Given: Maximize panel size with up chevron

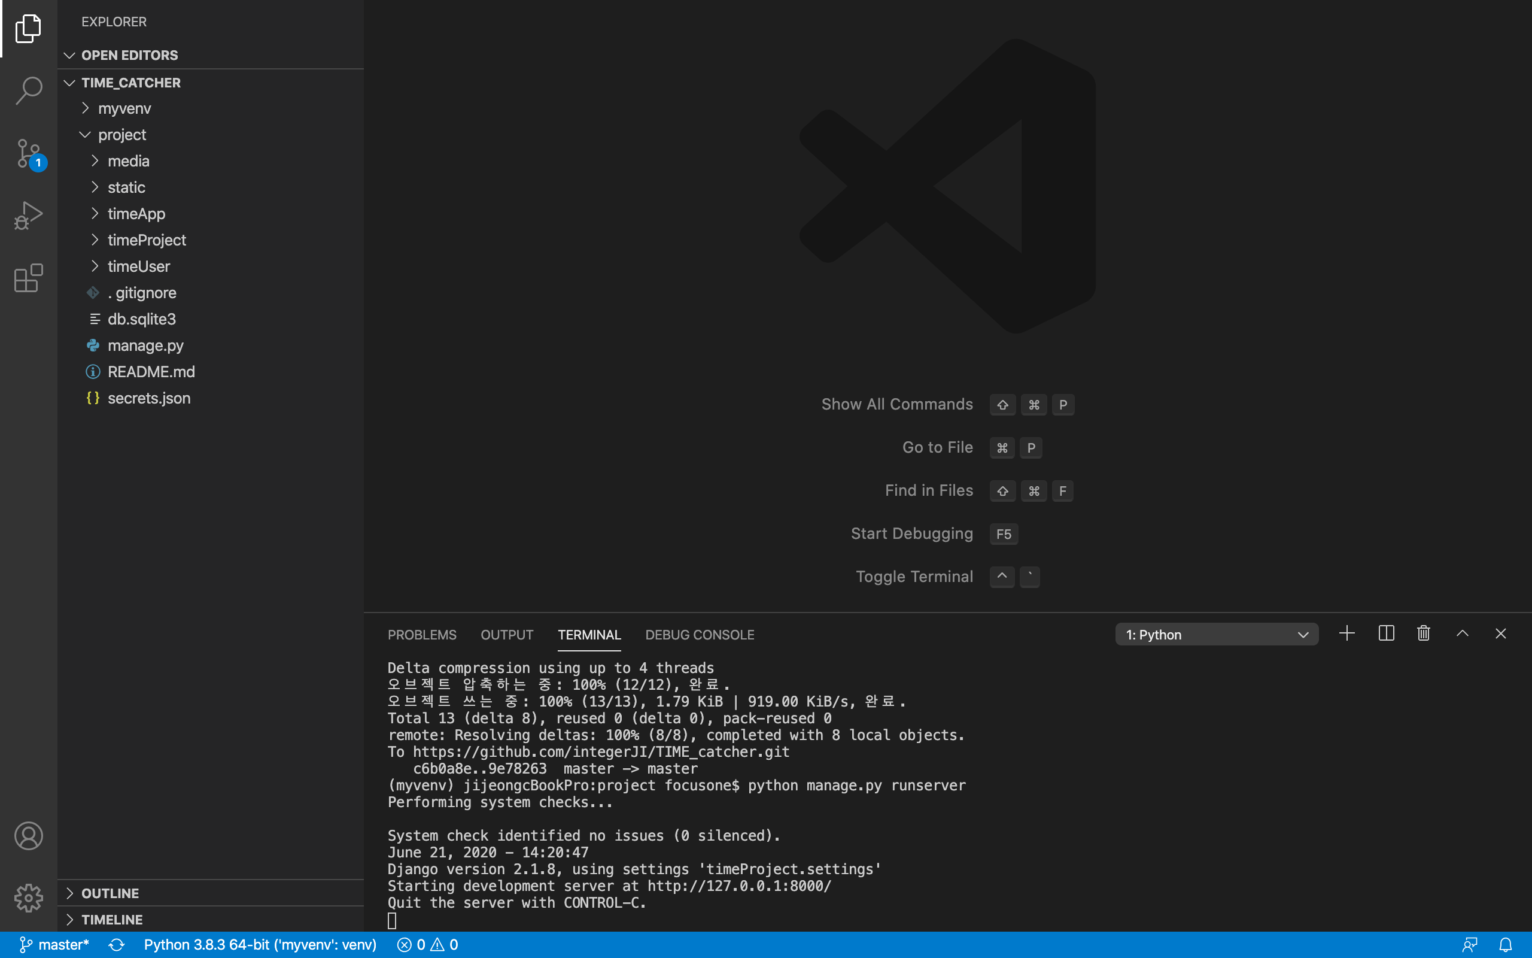Looking at the screenshot, I should pos(1463,633).
